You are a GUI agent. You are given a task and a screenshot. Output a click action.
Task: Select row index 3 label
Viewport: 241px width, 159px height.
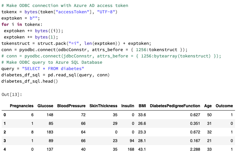5,140
